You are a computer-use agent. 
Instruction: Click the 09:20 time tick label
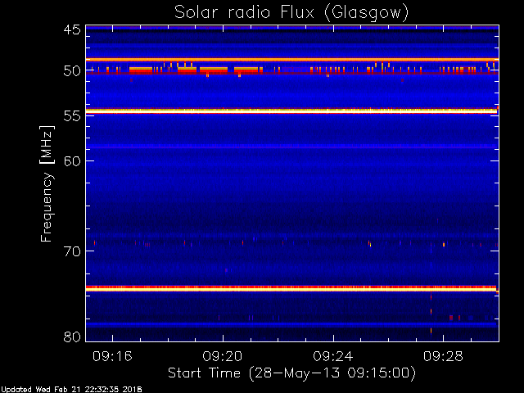[x=223, y=356]
